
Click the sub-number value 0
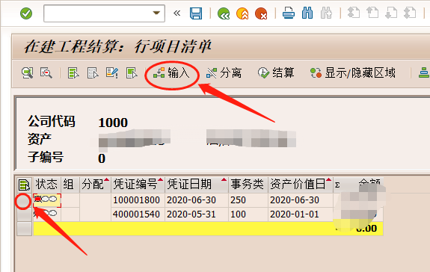pos(102,158)
